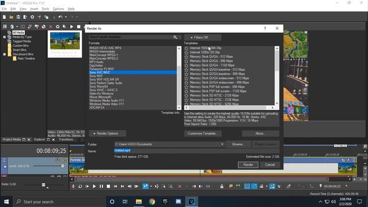Click the Stop button in transport bar
The height and width of the screenshot is (207, 368).
click(108, 186)
